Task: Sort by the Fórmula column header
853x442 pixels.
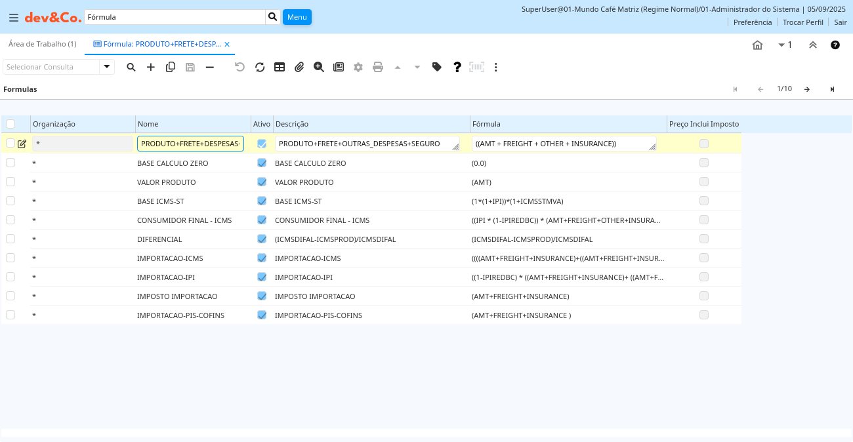Action: (486, 124)
